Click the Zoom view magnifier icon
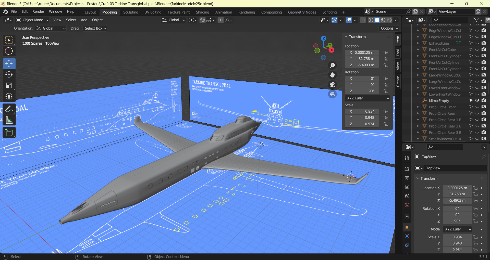This screenshot has width=490, height=260. coord(332,66)
